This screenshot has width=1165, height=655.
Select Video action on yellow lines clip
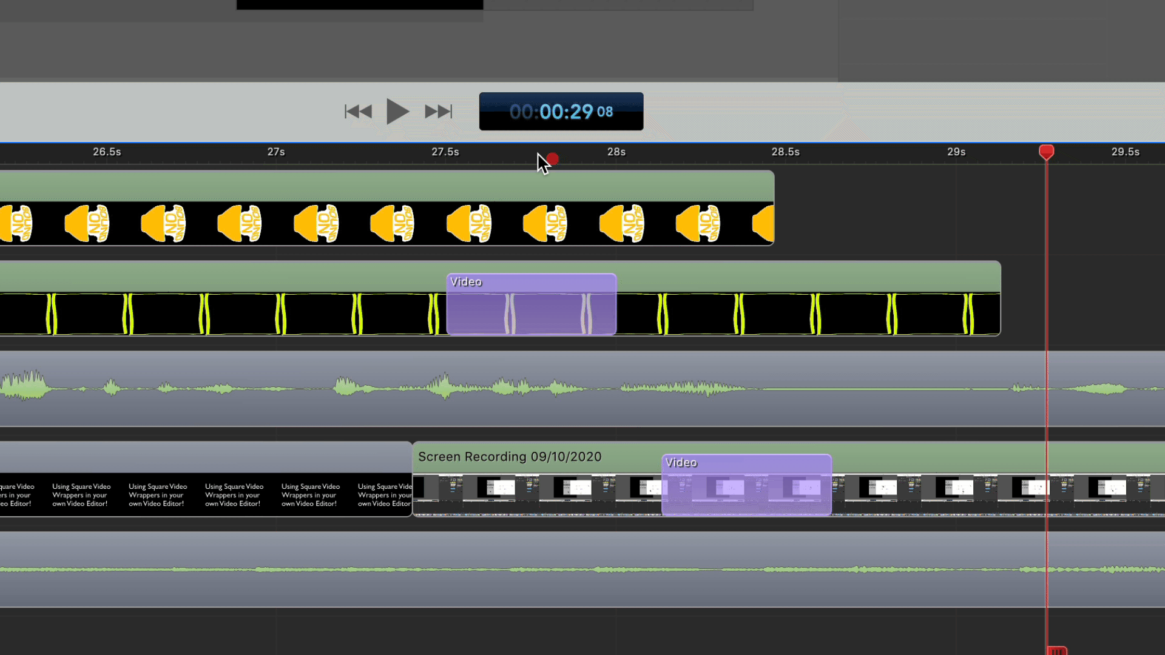click(531, 304)
